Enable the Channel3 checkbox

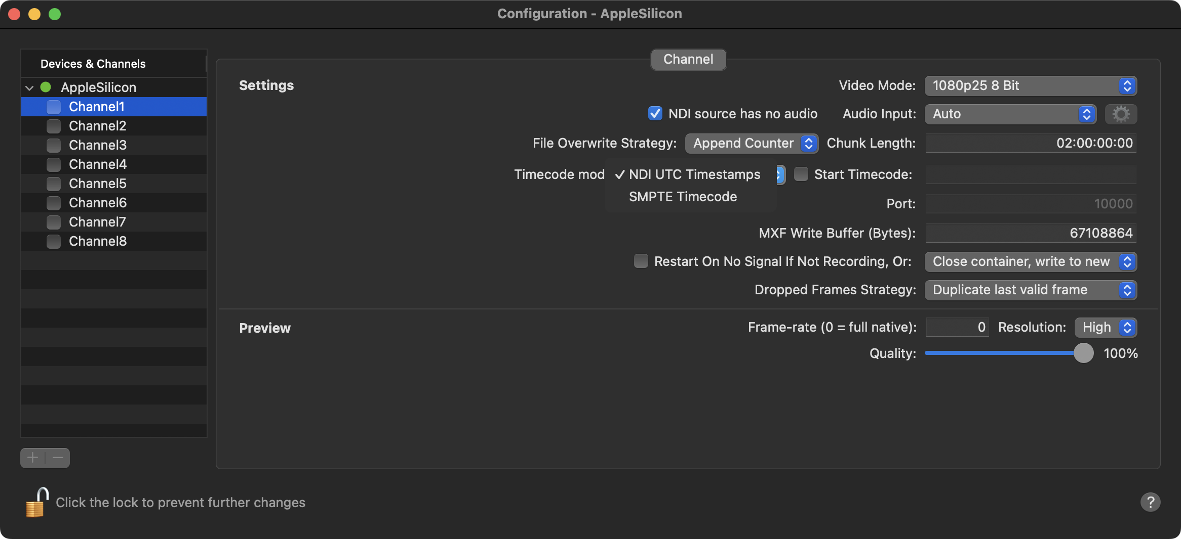[54, 145]
